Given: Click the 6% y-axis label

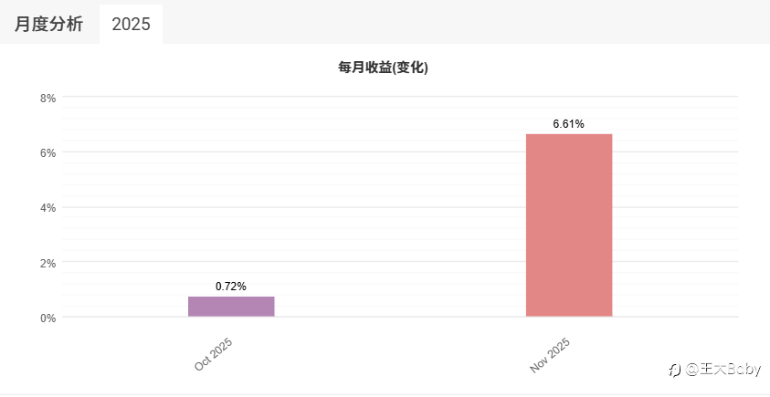Looking at the screenshot, I should click(x=48, y=152).
